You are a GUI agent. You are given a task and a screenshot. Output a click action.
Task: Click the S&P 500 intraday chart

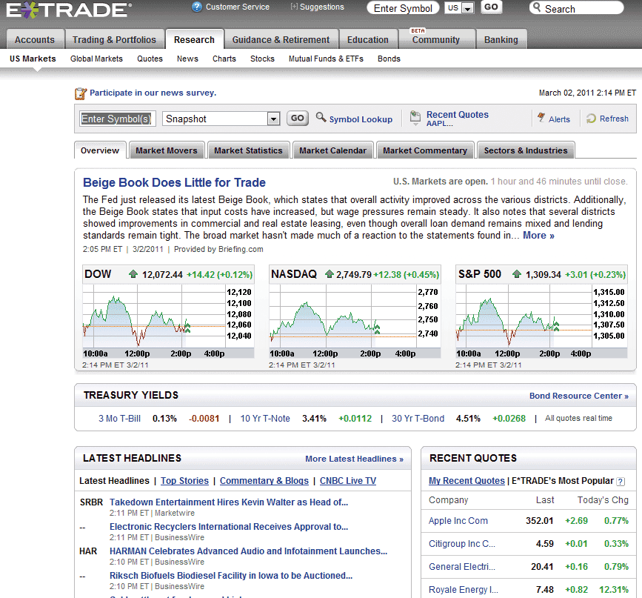pyautogui.click(x=541, y=321)
